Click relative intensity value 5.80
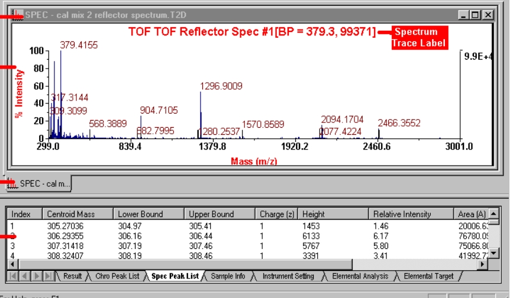 pyautogui.click(x=381, y=246)
